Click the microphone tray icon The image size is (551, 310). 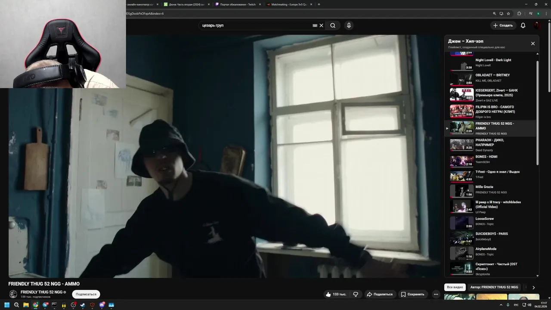[508, 305]
